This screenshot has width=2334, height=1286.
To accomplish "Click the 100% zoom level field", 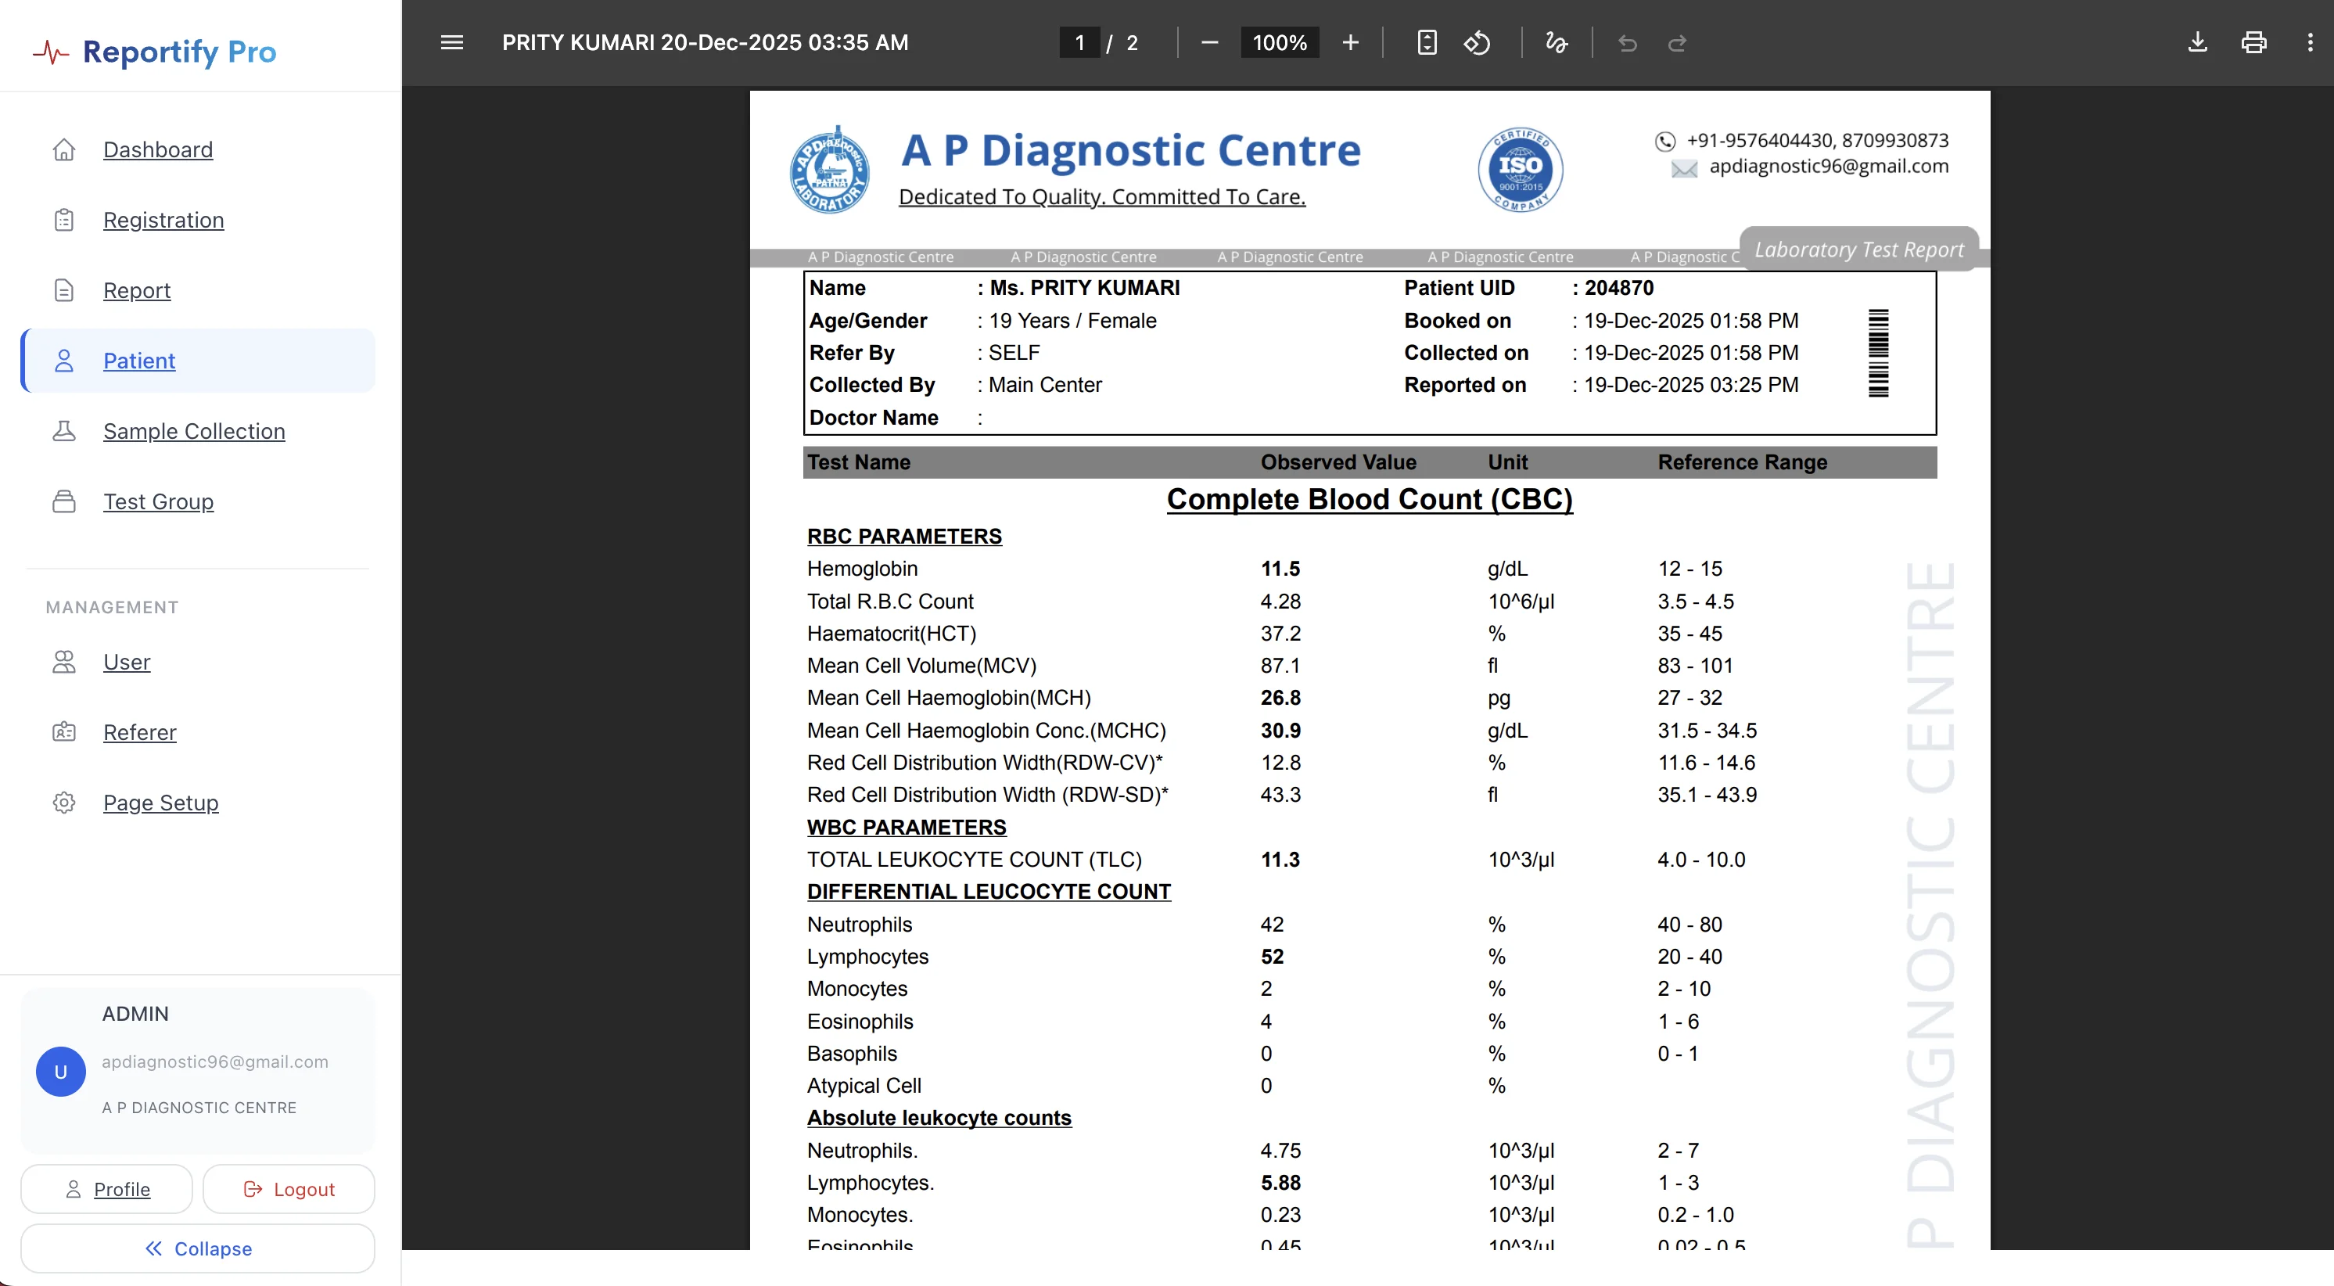I will [1280, 42].
